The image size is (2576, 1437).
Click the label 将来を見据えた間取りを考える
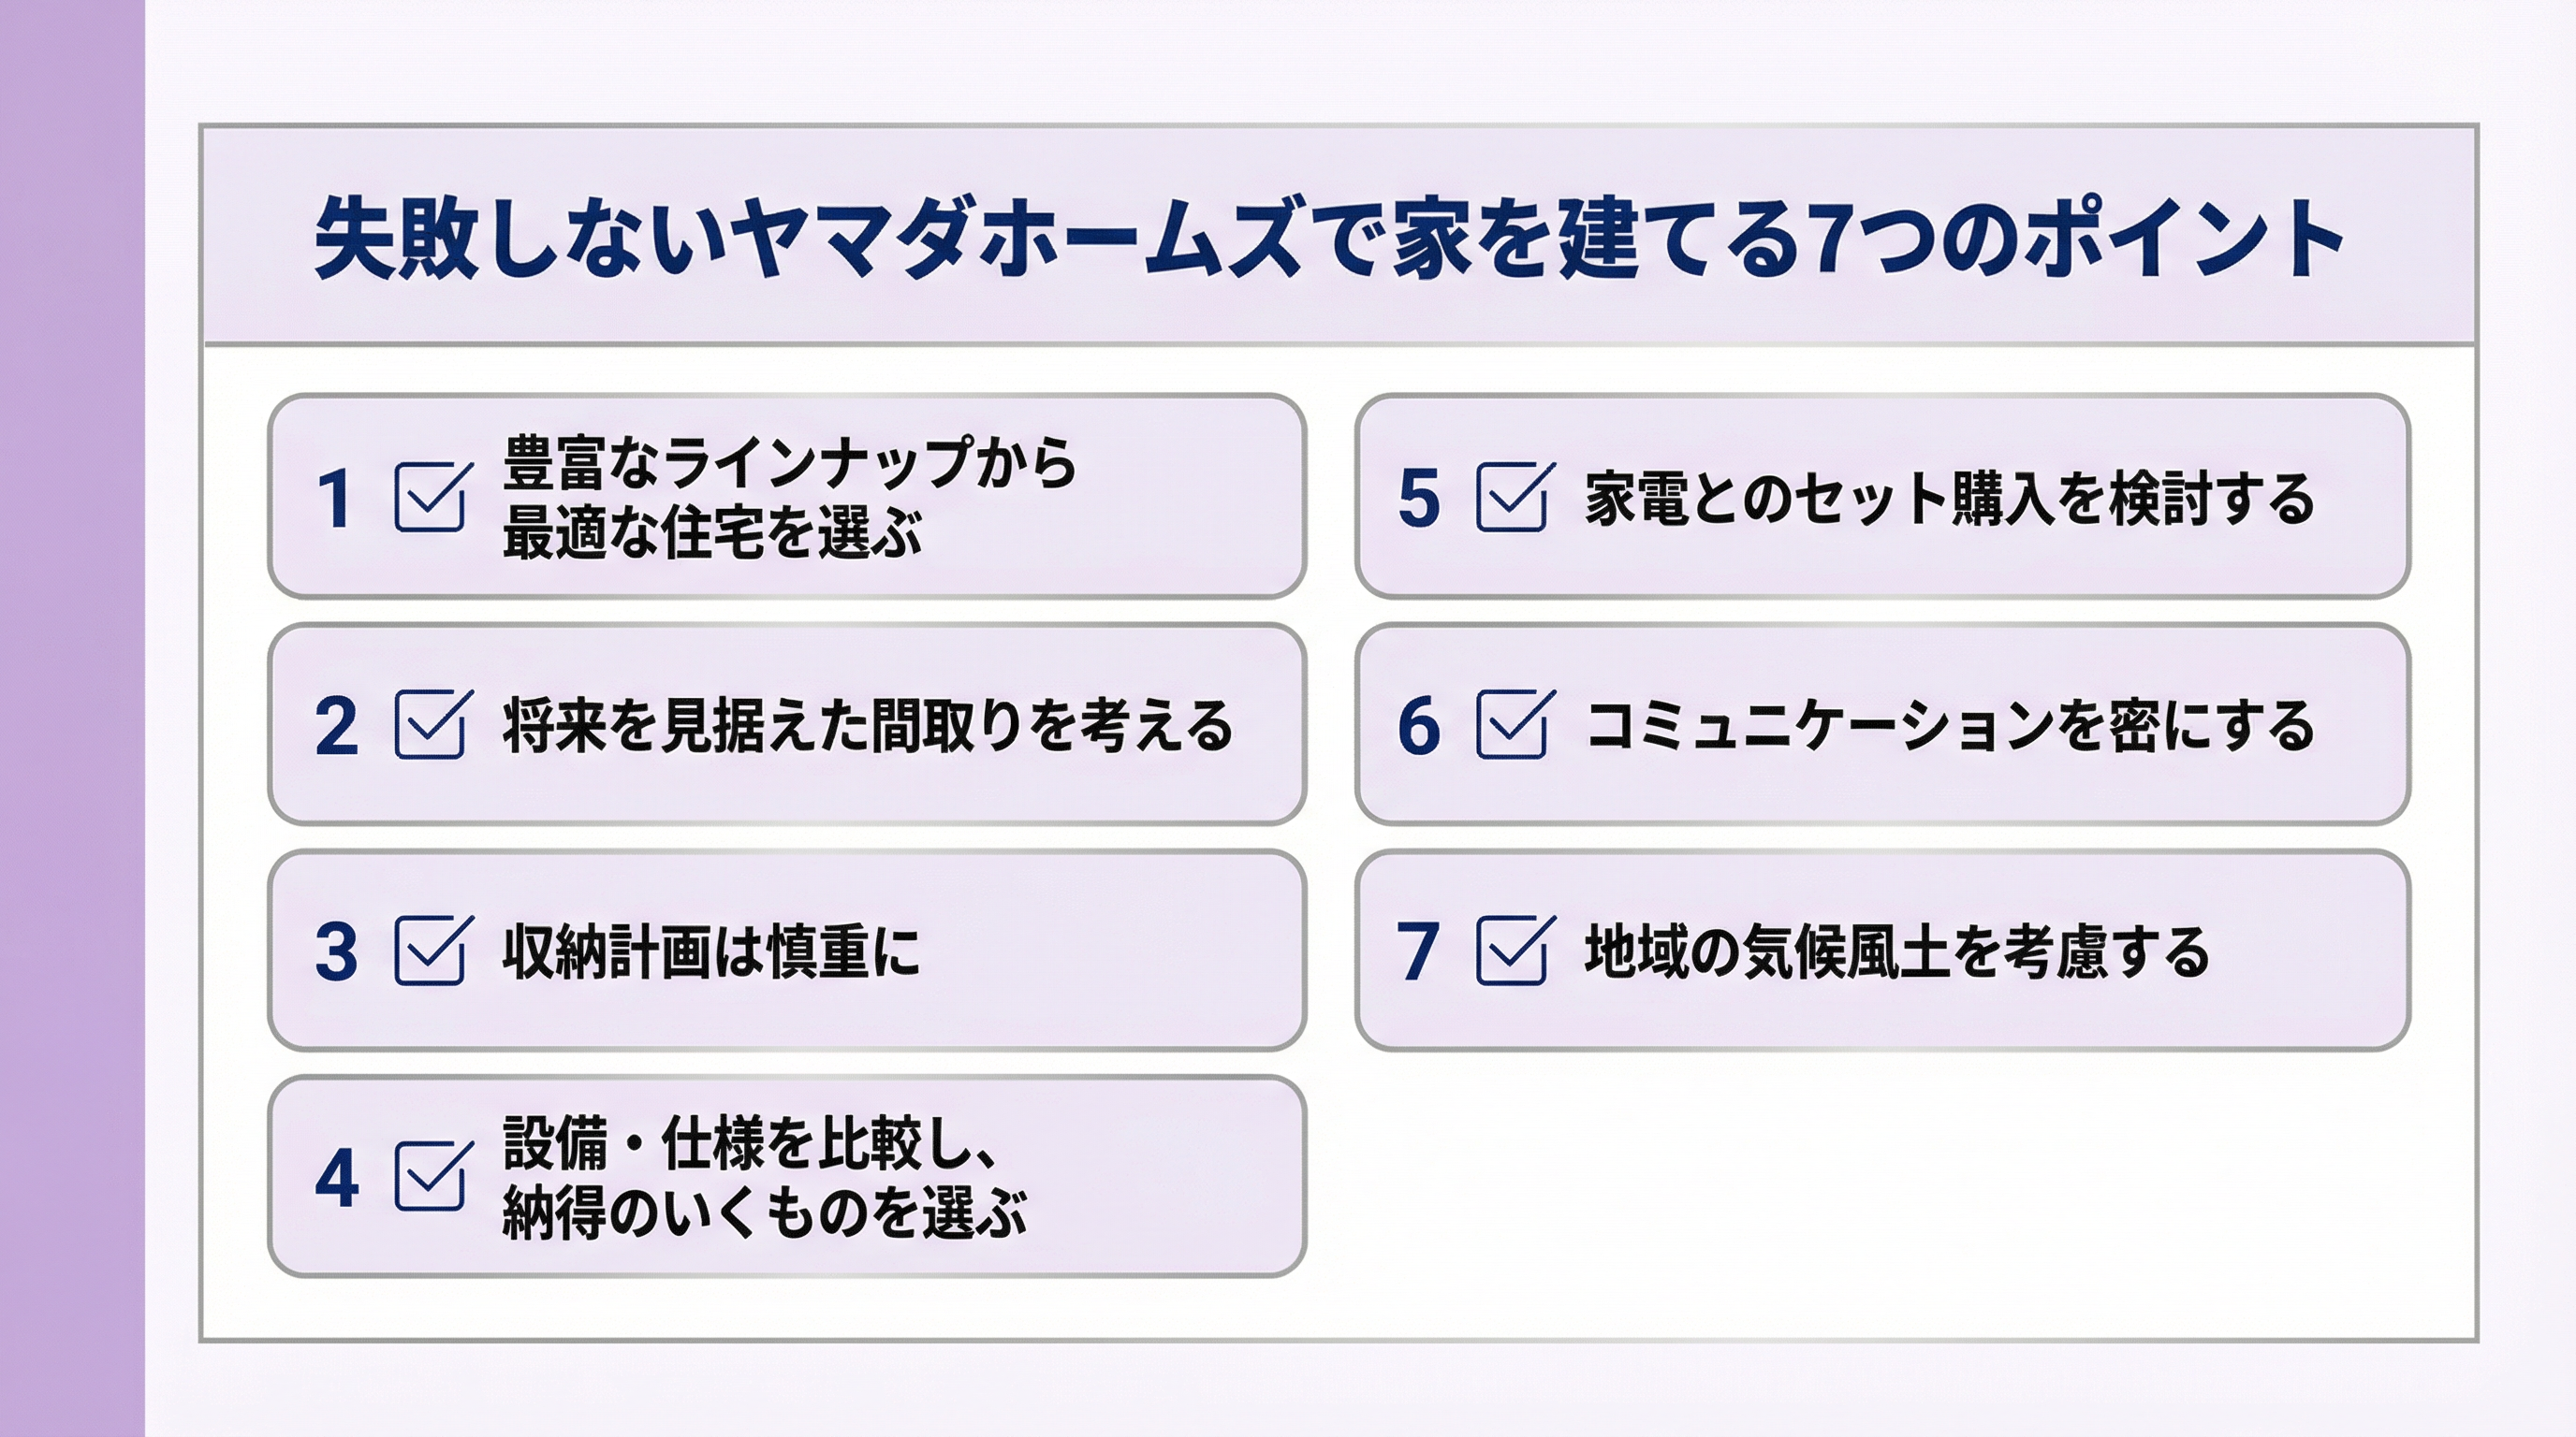click(868, 727)
